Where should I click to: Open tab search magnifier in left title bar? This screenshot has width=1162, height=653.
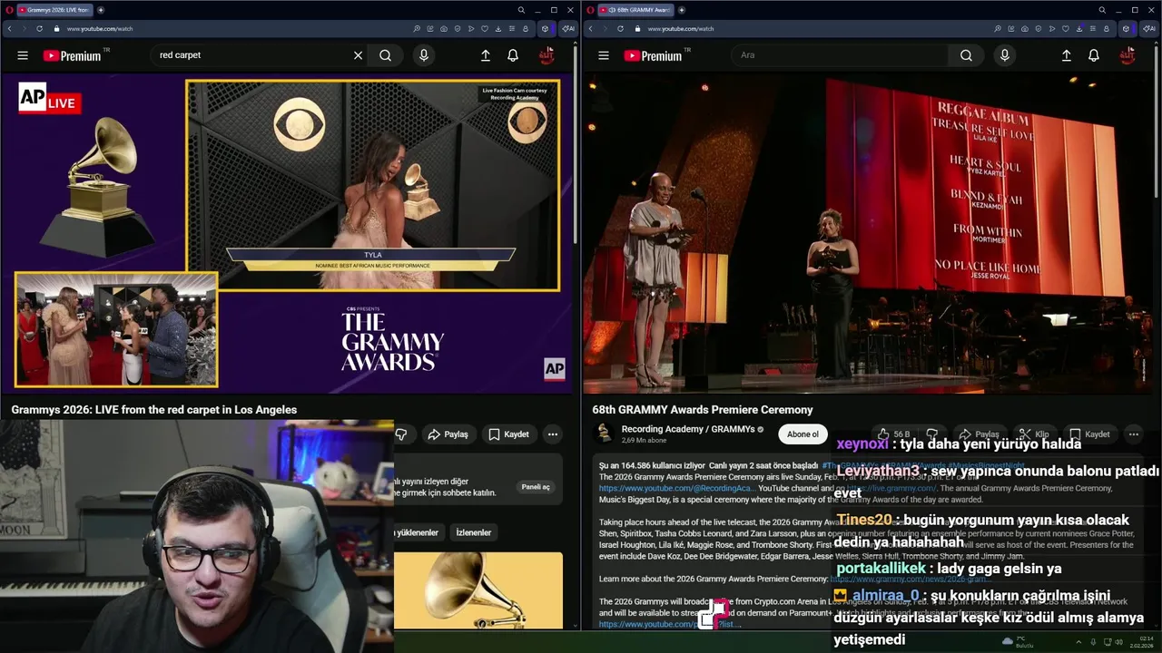[521, 10]
